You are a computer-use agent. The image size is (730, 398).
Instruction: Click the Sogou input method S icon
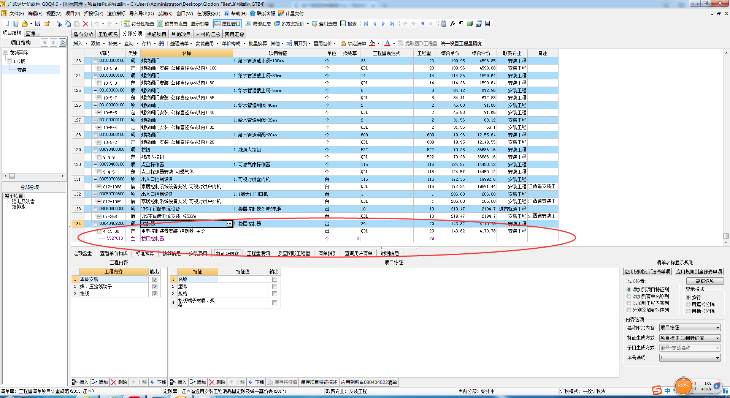[x=657, y=390]
